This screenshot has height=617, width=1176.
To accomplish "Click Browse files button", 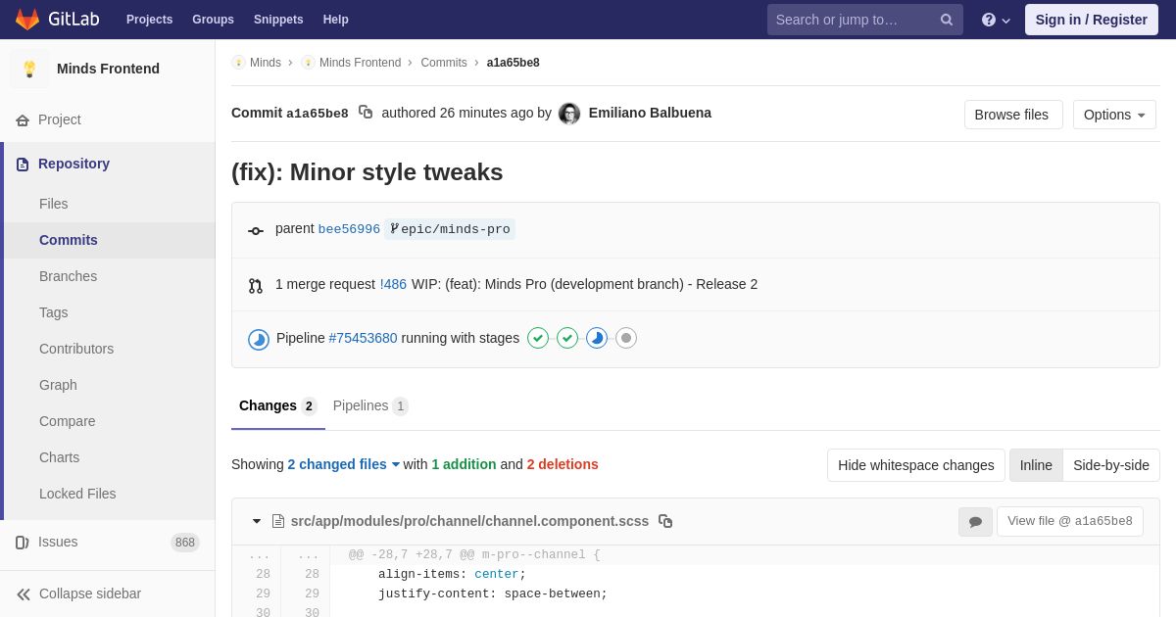I will pos(1013,115).
